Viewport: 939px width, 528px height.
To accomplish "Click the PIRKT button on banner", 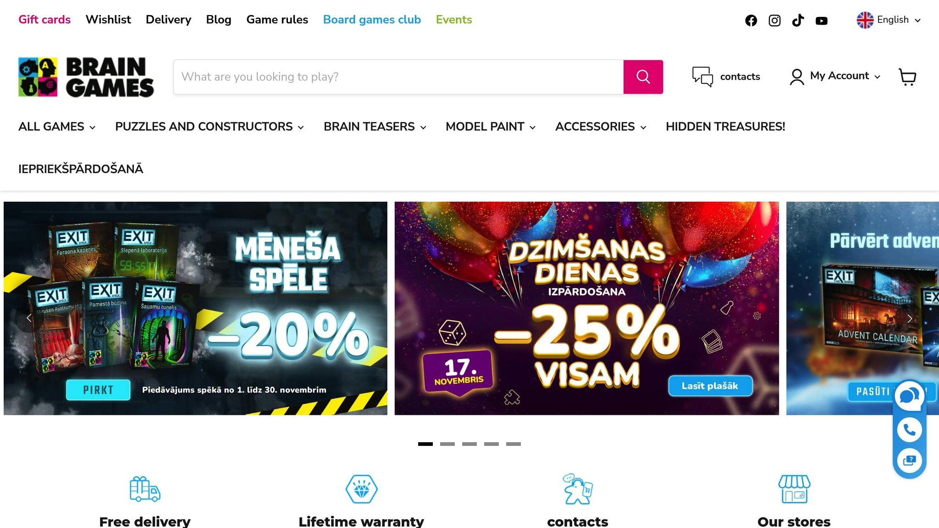I will point(98,390).
